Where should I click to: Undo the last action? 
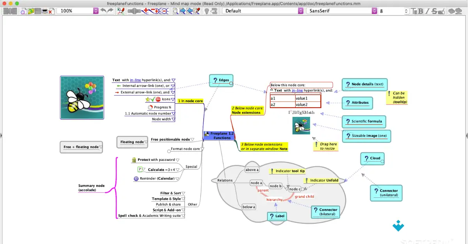tap(103, 11)
